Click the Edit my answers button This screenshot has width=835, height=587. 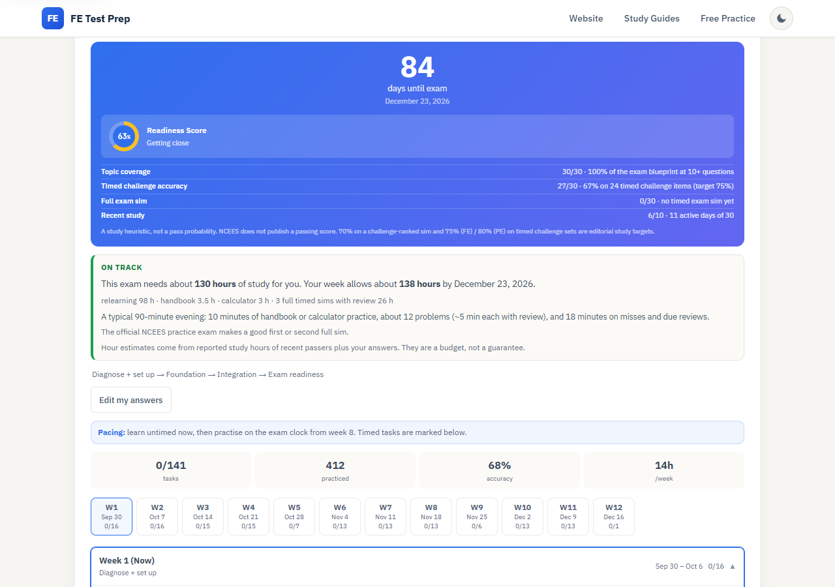[131, 400]
